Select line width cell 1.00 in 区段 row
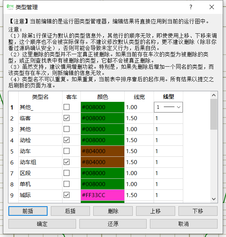 [139, 173]
